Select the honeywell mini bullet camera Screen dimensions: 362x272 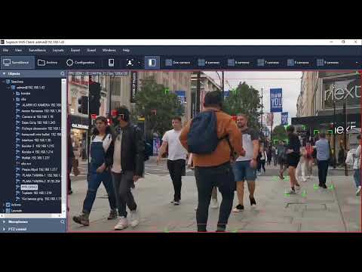coord(38,134)
